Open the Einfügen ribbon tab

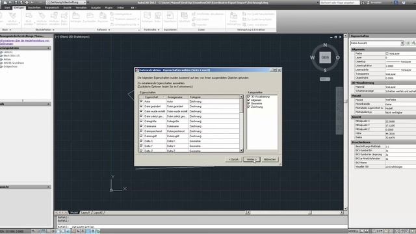pos(19,8)
